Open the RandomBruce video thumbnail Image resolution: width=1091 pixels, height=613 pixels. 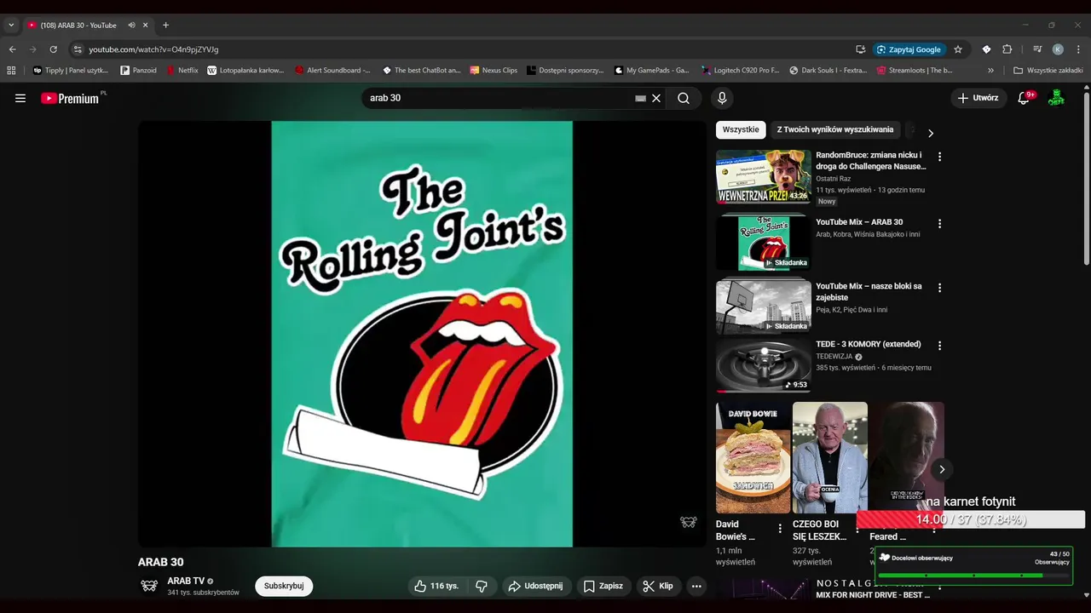(764, 177)
